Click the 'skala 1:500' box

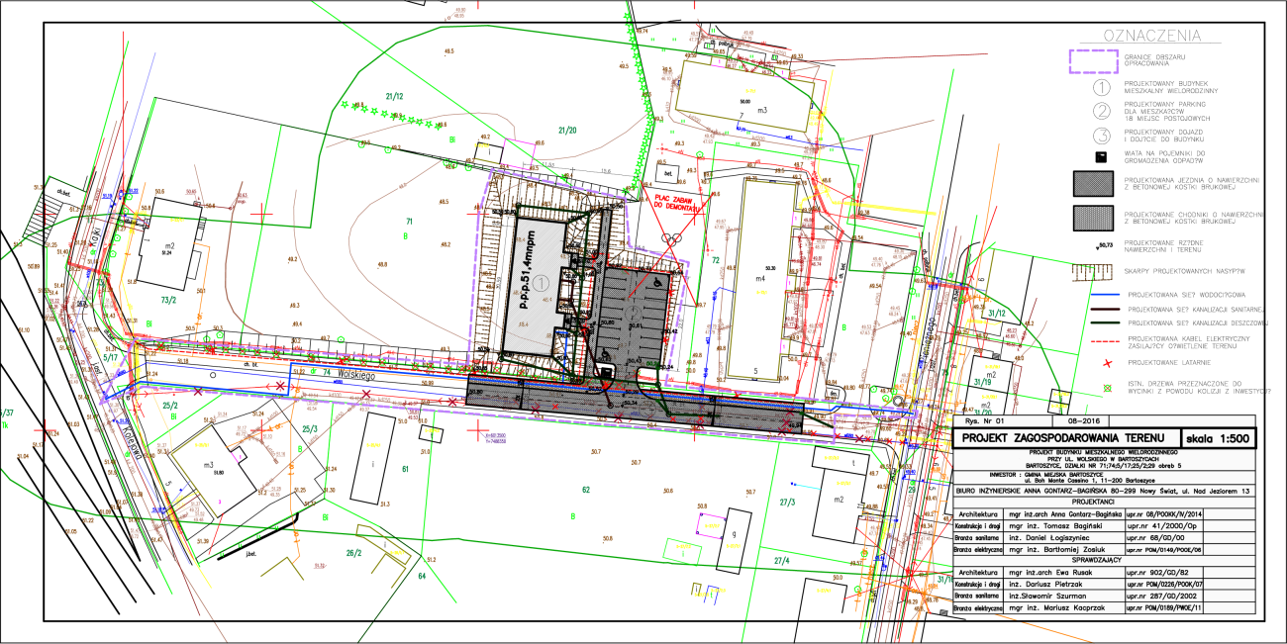click(x=1217, y=439)
